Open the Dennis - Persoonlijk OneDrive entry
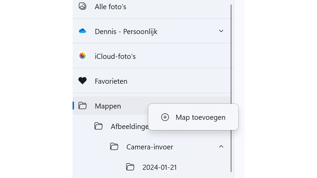Image resolution: width=317 pixels, height=178 pixels. 126,32
